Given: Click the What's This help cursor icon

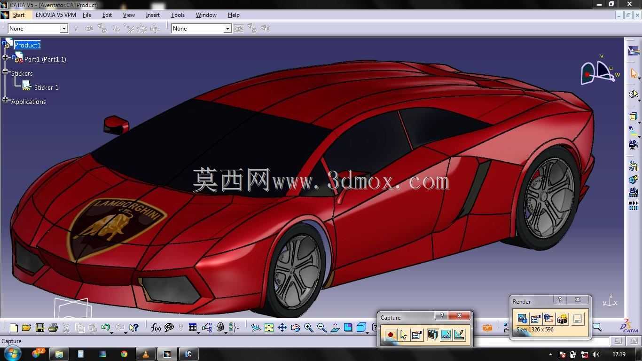Looking at the screenshot, I should click(134, 328).
